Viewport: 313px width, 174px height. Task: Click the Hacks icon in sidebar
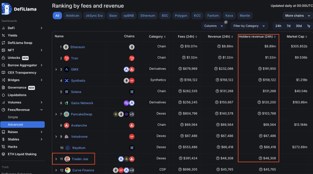pyautogui.click(x=4, y=147)
